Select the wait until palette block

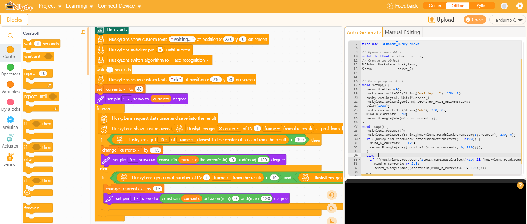click(39, 57)
